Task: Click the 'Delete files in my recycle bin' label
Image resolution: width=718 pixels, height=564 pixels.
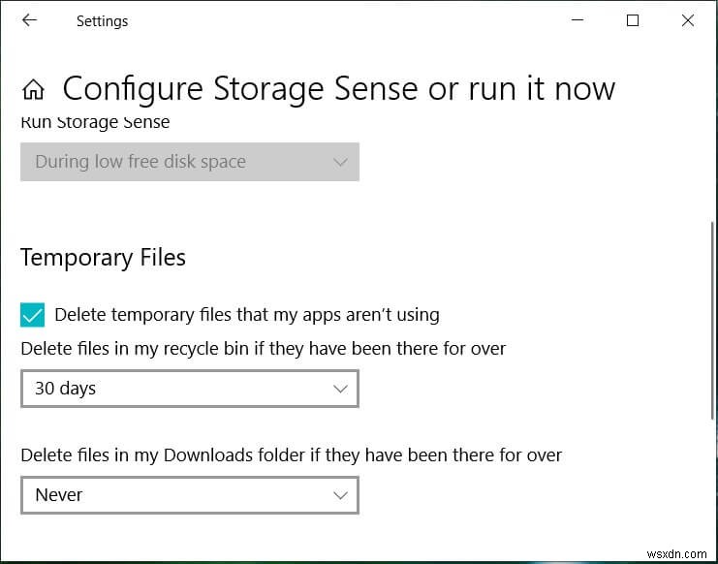Action: 263,348
